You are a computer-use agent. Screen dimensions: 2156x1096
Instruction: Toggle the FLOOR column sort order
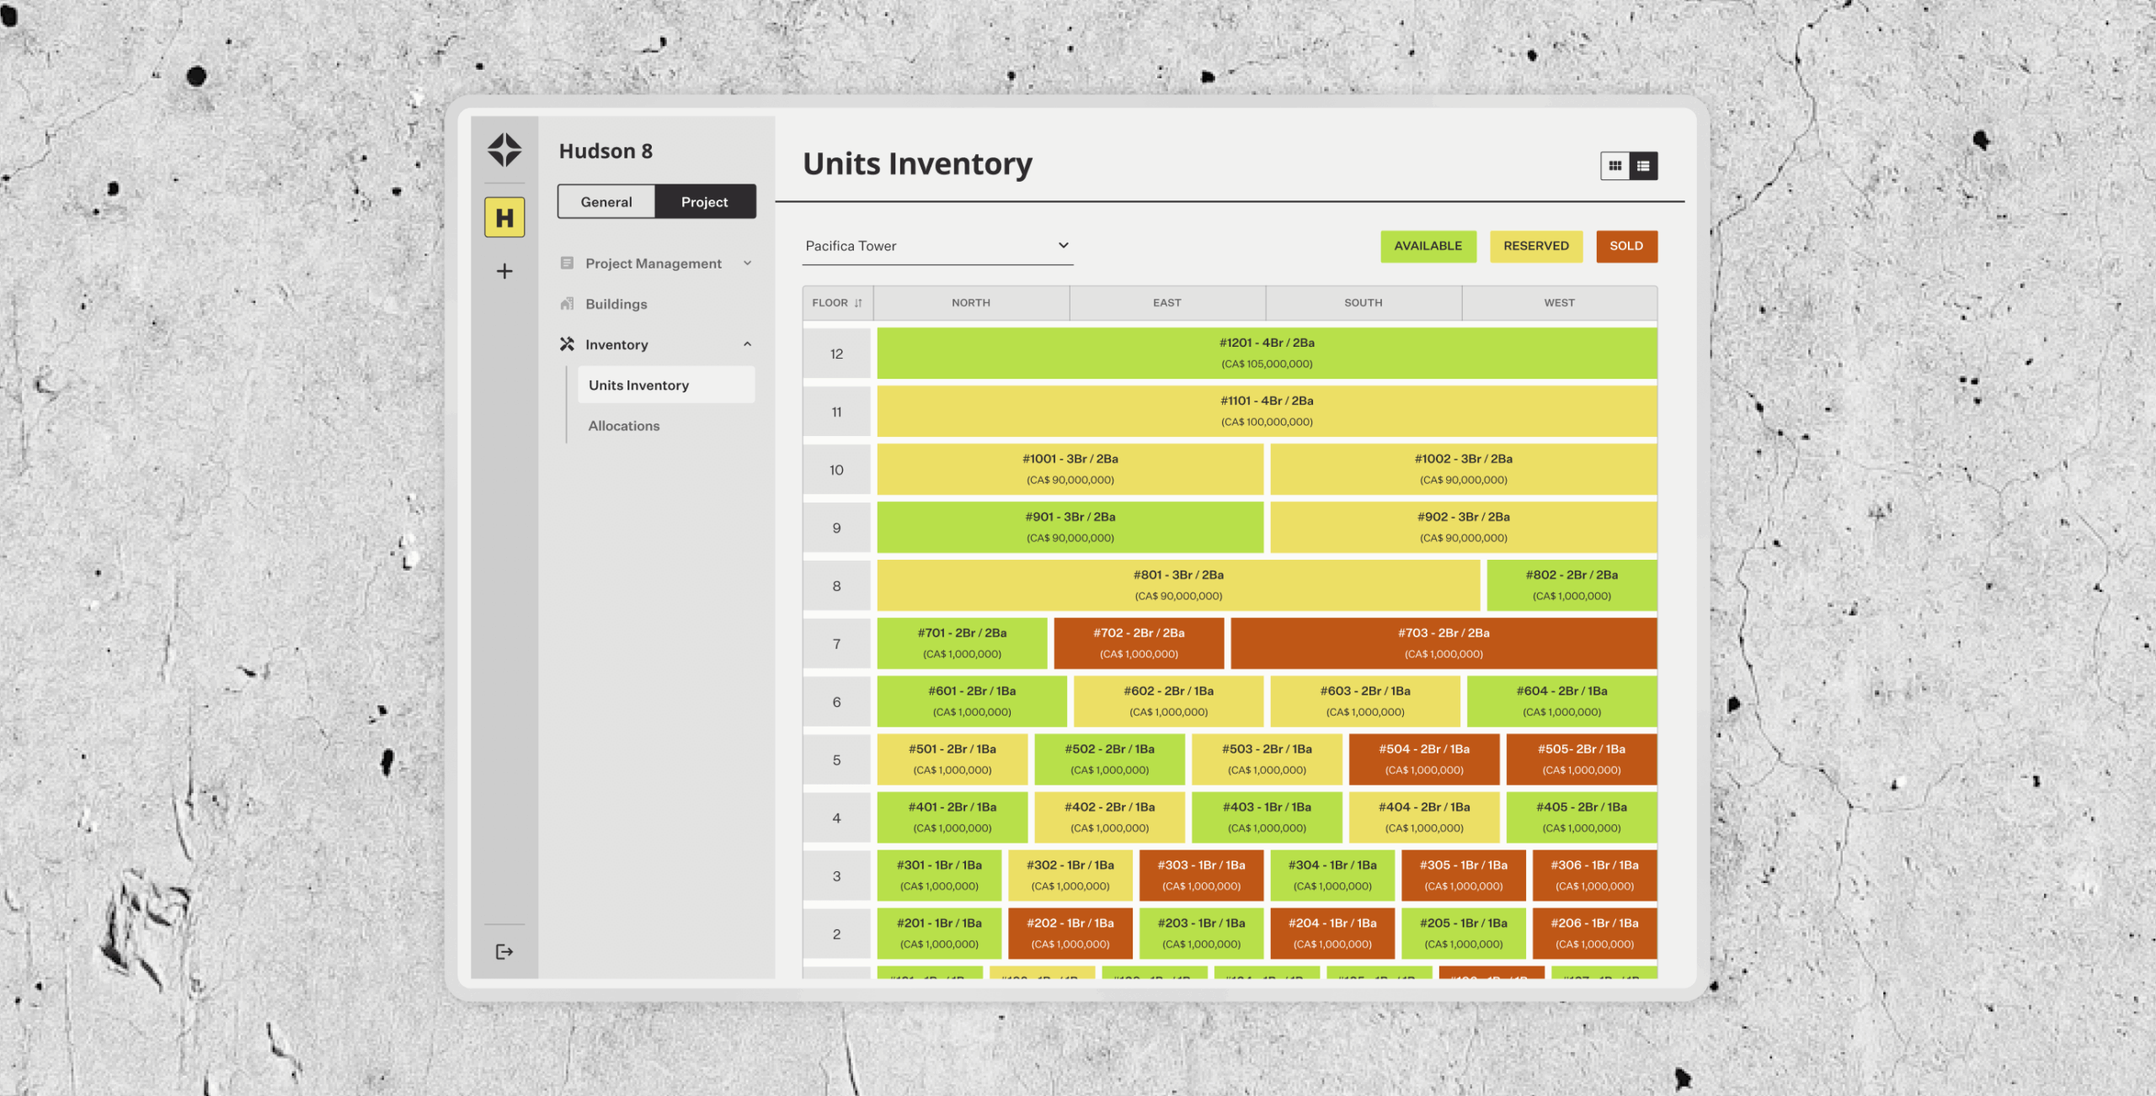858,302
